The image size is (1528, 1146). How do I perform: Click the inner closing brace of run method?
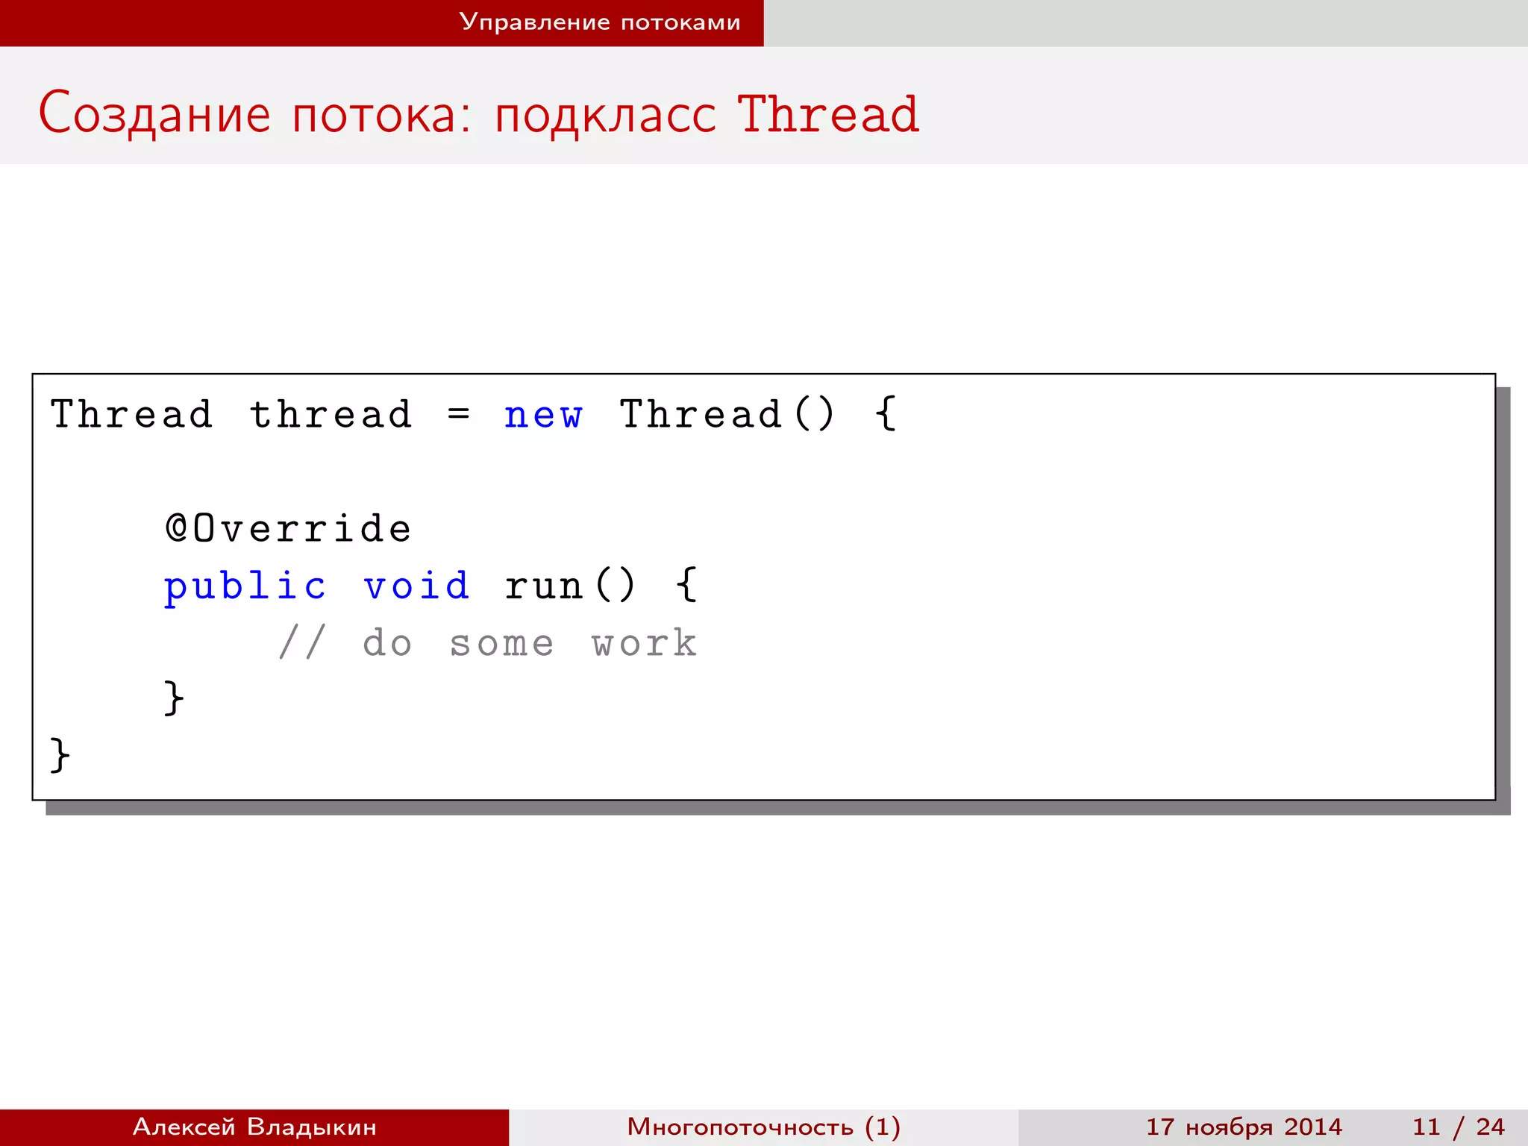pos(174,698)
